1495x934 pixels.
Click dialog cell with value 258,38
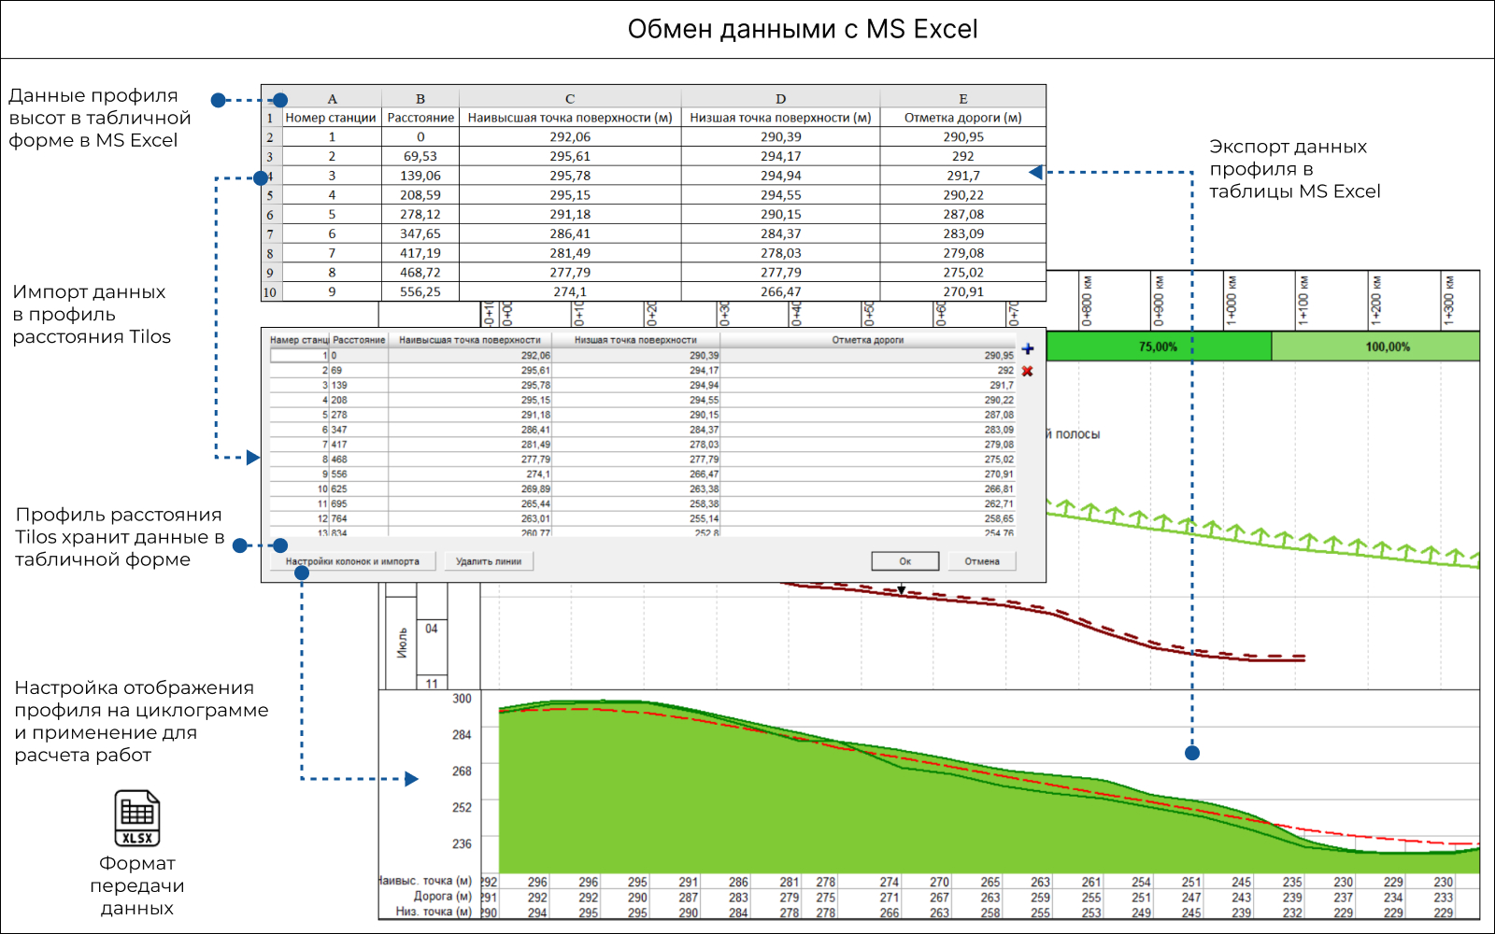coord(635,503)
